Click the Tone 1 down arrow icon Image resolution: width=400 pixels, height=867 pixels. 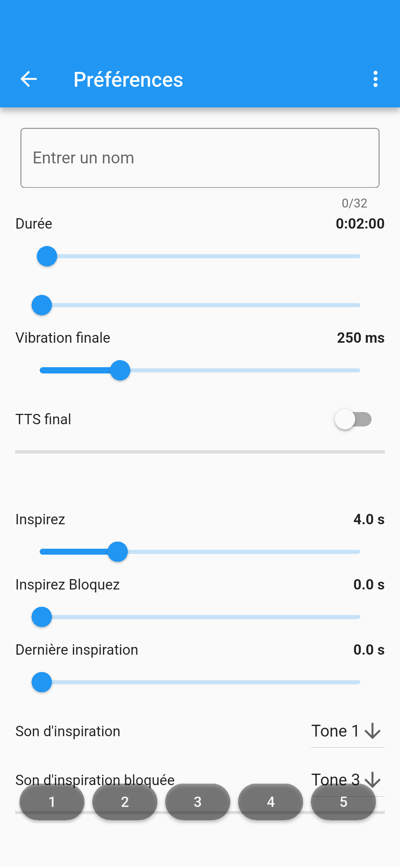pyautogui.click(x=373, y=731)
